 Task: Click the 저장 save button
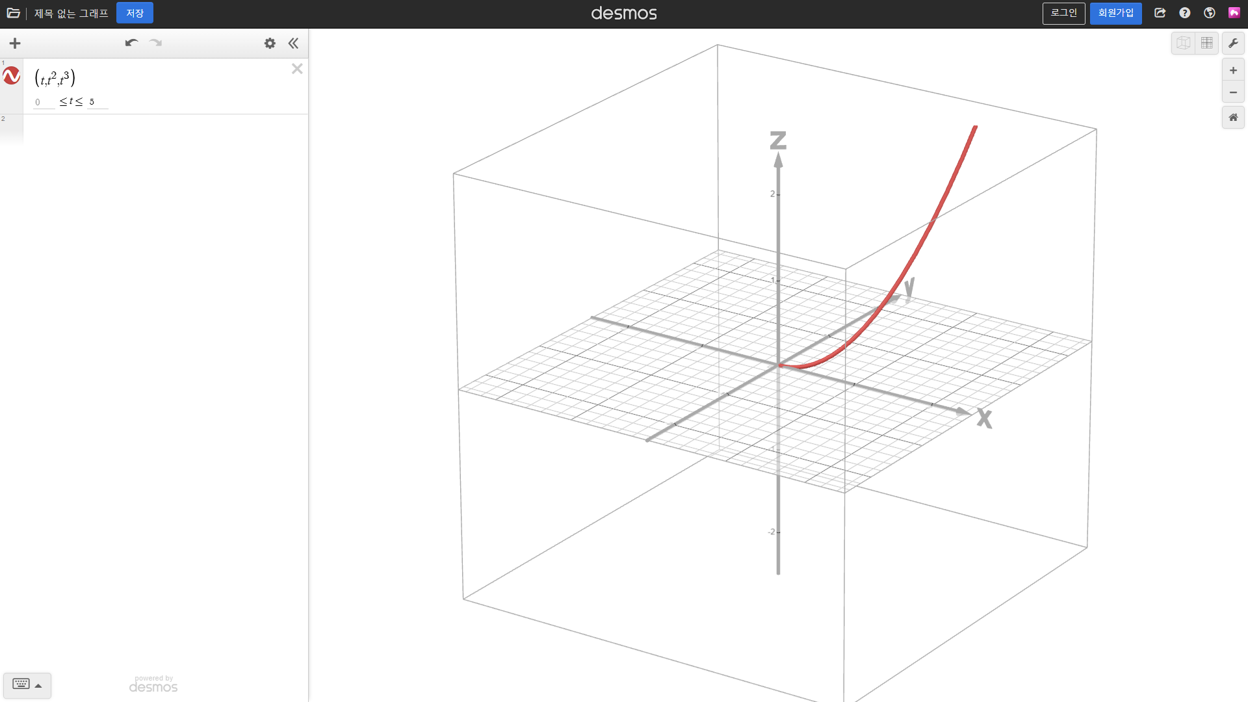(135, 13)
